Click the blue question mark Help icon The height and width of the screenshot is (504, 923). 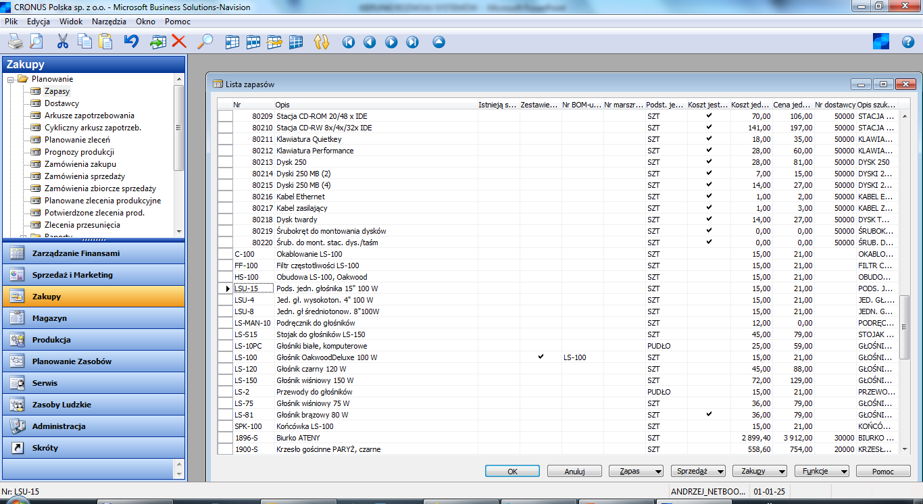click(x=908, y=42)
